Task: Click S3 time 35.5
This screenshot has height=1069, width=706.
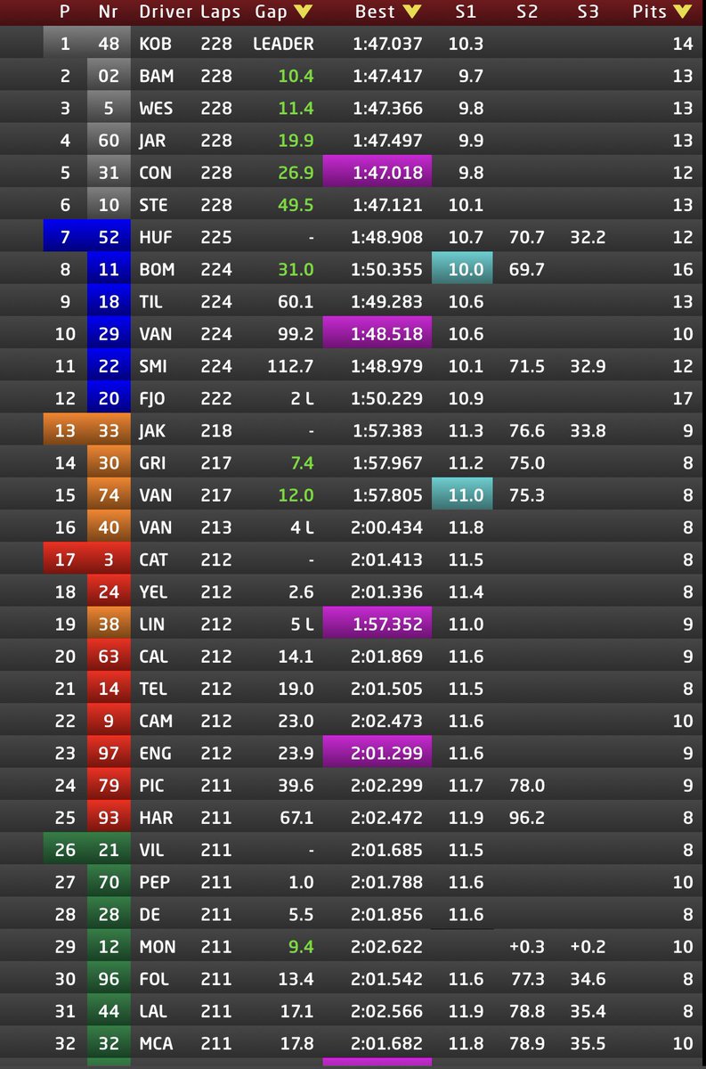Action: [588, 1042]
